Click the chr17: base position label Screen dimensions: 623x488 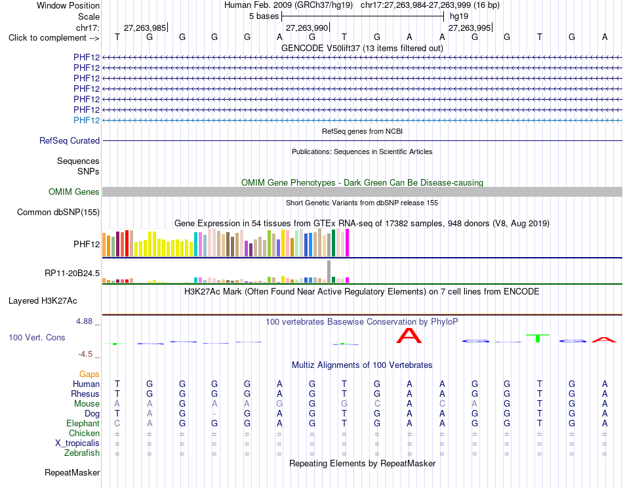(88, 28)
